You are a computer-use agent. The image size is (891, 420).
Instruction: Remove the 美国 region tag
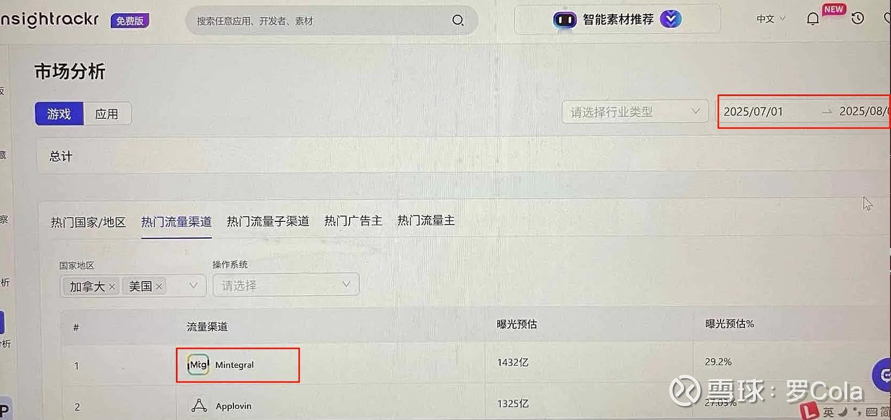coord(159,286)
